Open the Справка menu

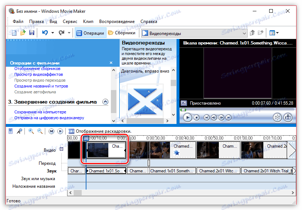tap(149, 22)
